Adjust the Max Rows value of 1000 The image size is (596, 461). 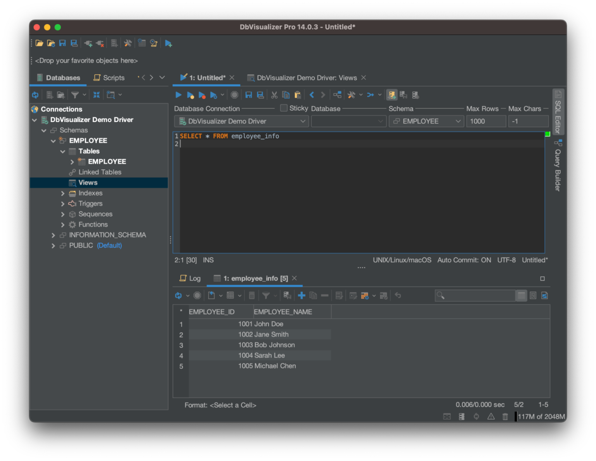(486, 121)
